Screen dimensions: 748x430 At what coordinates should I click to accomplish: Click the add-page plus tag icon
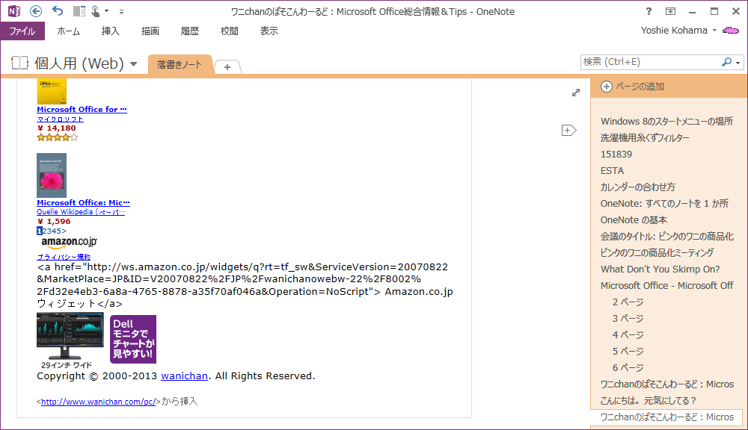pos(568,130)
